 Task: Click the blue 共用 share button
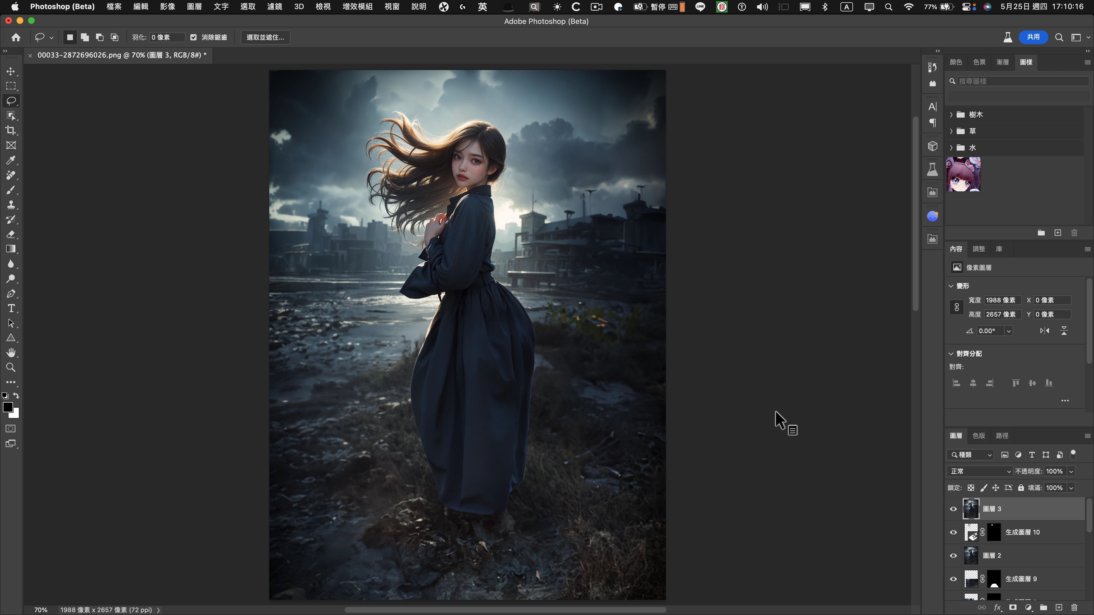(1033, 37)
